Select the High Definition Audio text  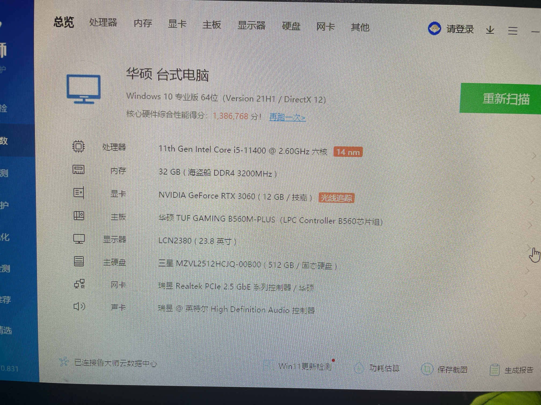point(236,309)
